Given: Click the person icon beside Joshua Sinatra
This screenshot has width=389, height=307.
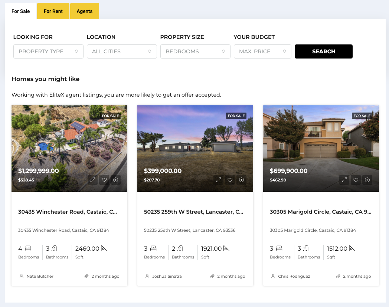Looking at the screenshot, I should [x=147, y=276].
